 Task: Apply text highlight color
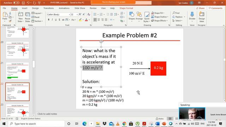pos(80,20)
